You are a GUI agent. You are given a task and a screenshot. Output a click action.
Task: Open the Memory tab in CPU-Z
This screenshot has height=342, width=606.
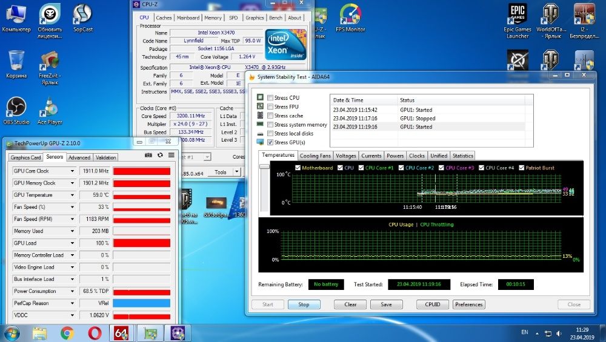pos(213,18)
